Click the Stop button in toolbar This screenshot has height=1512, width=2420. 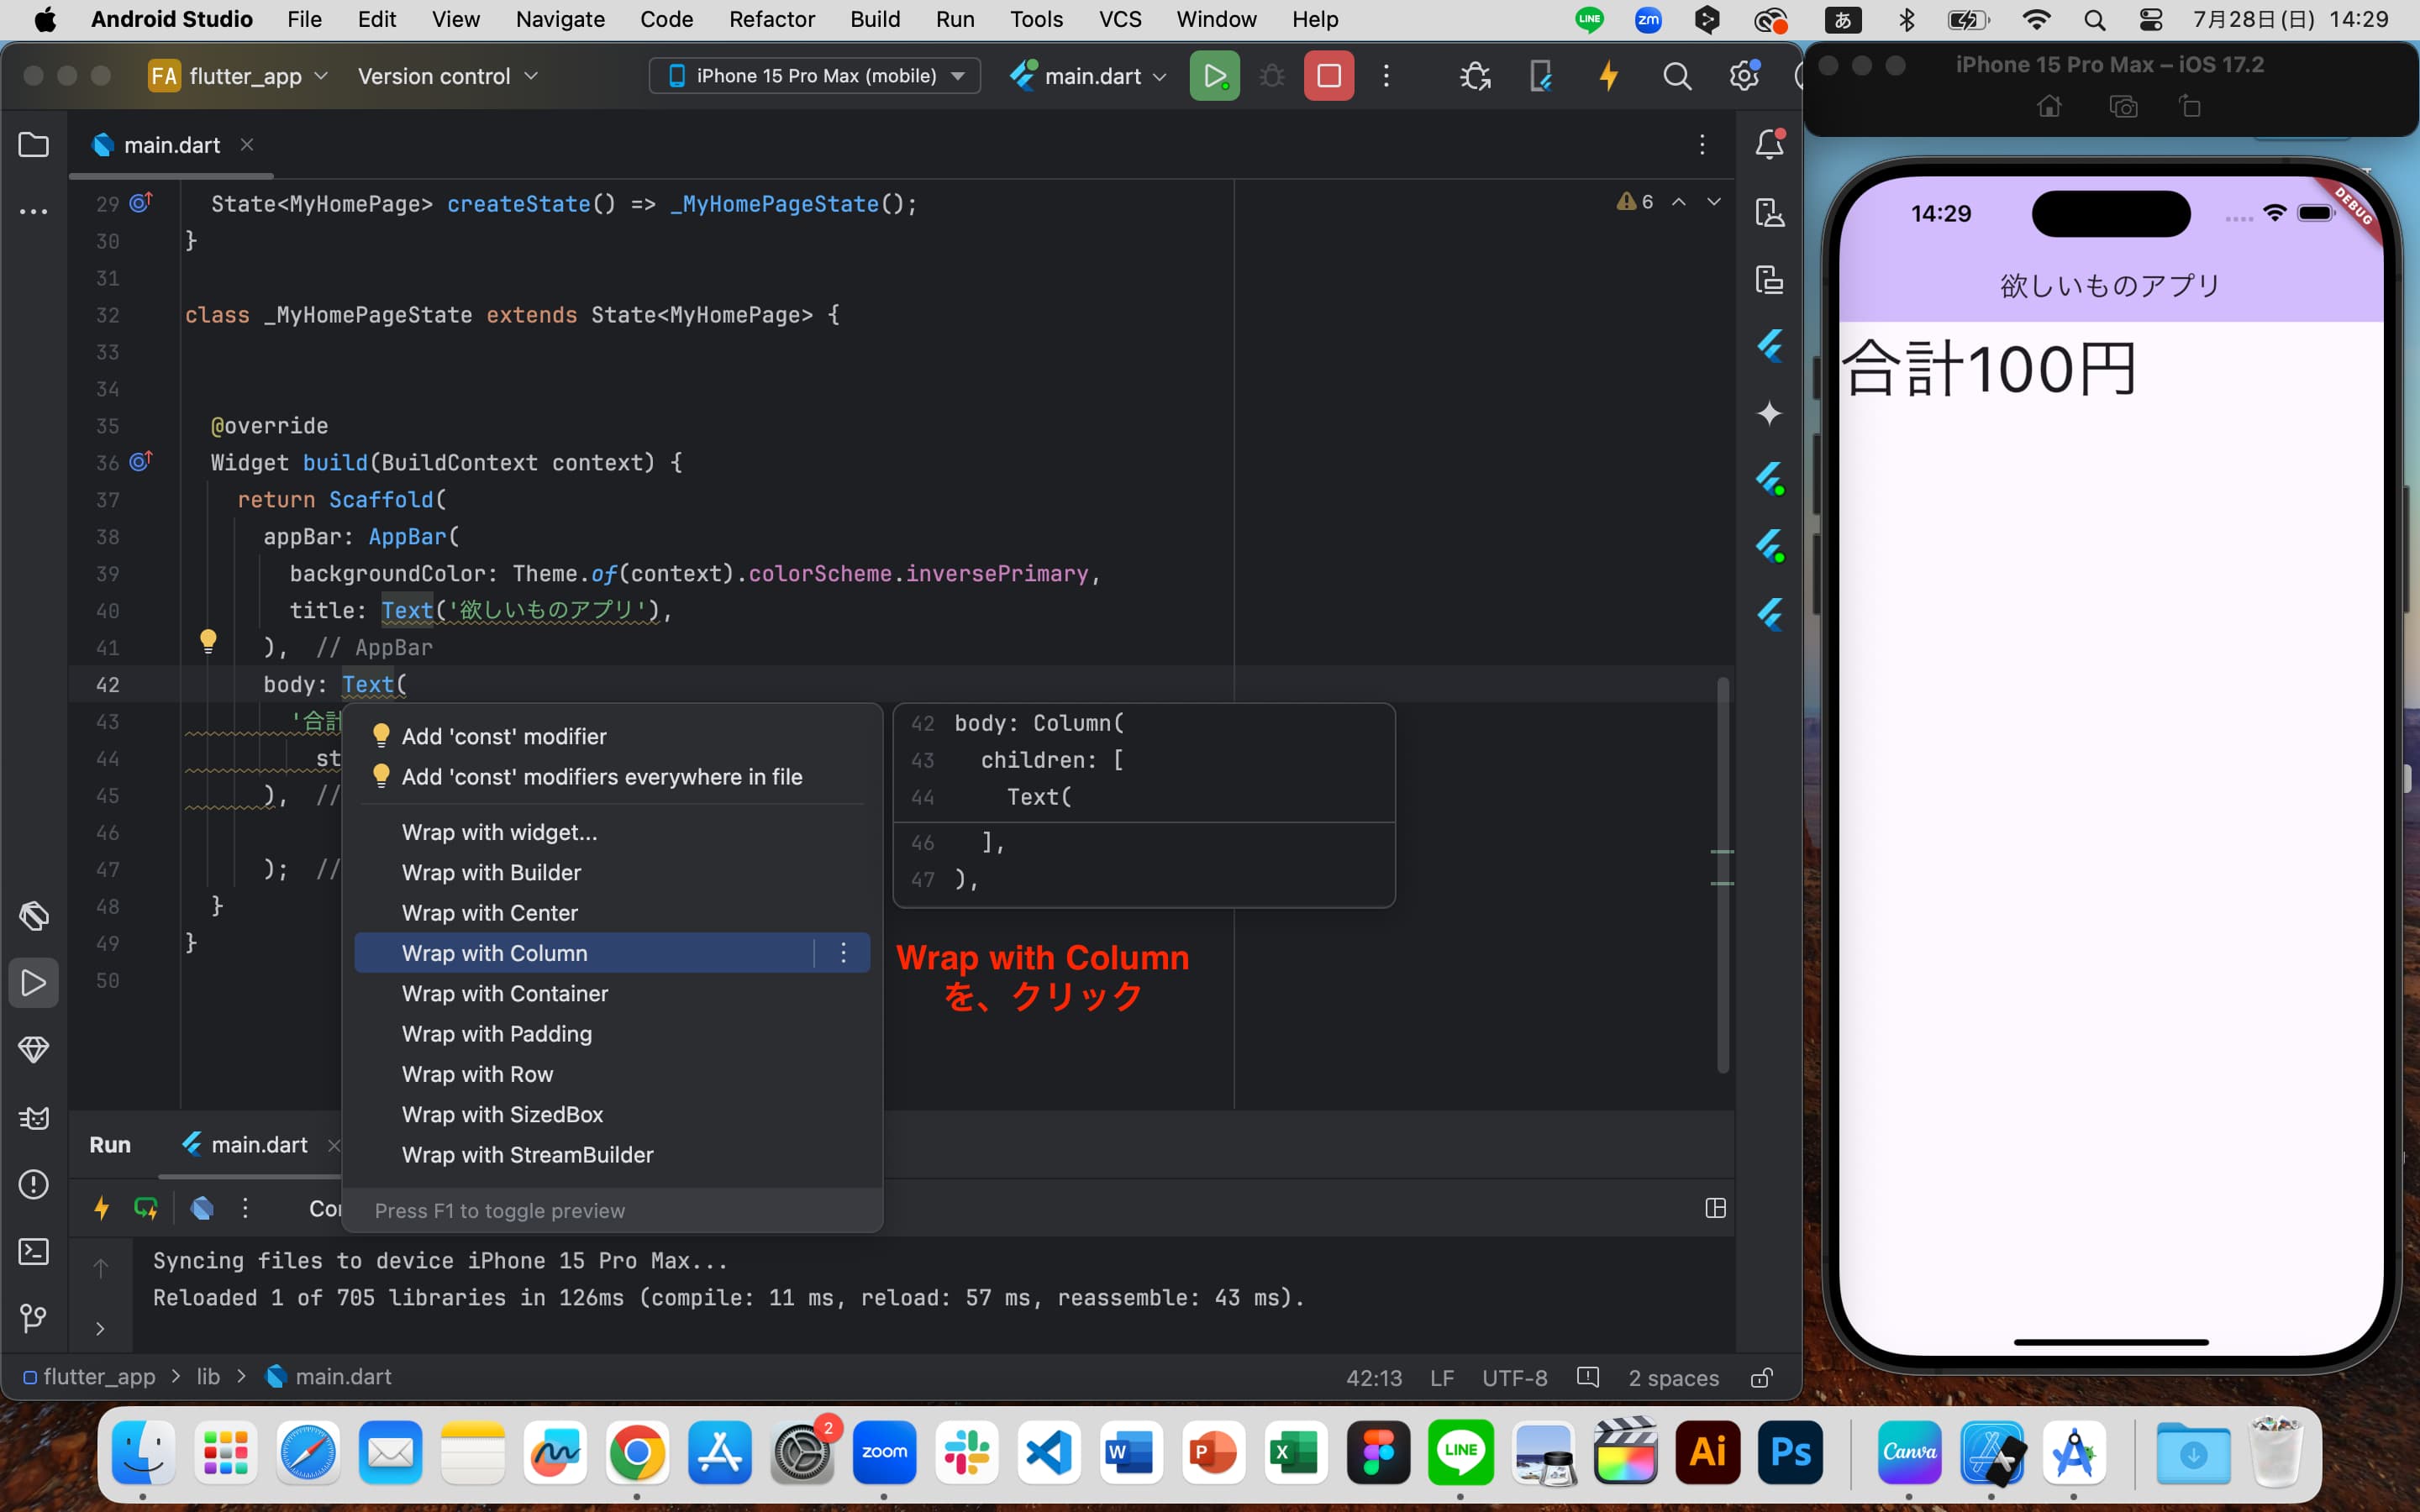1329,75
